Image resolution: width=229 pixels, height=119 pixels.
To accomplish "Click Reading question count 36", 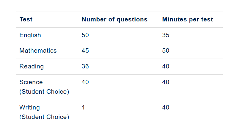I will point(85,66).
